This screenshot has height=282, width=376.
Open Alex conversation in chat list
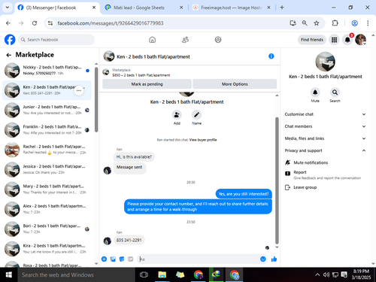pyautogui.click(x=47, y=209)
